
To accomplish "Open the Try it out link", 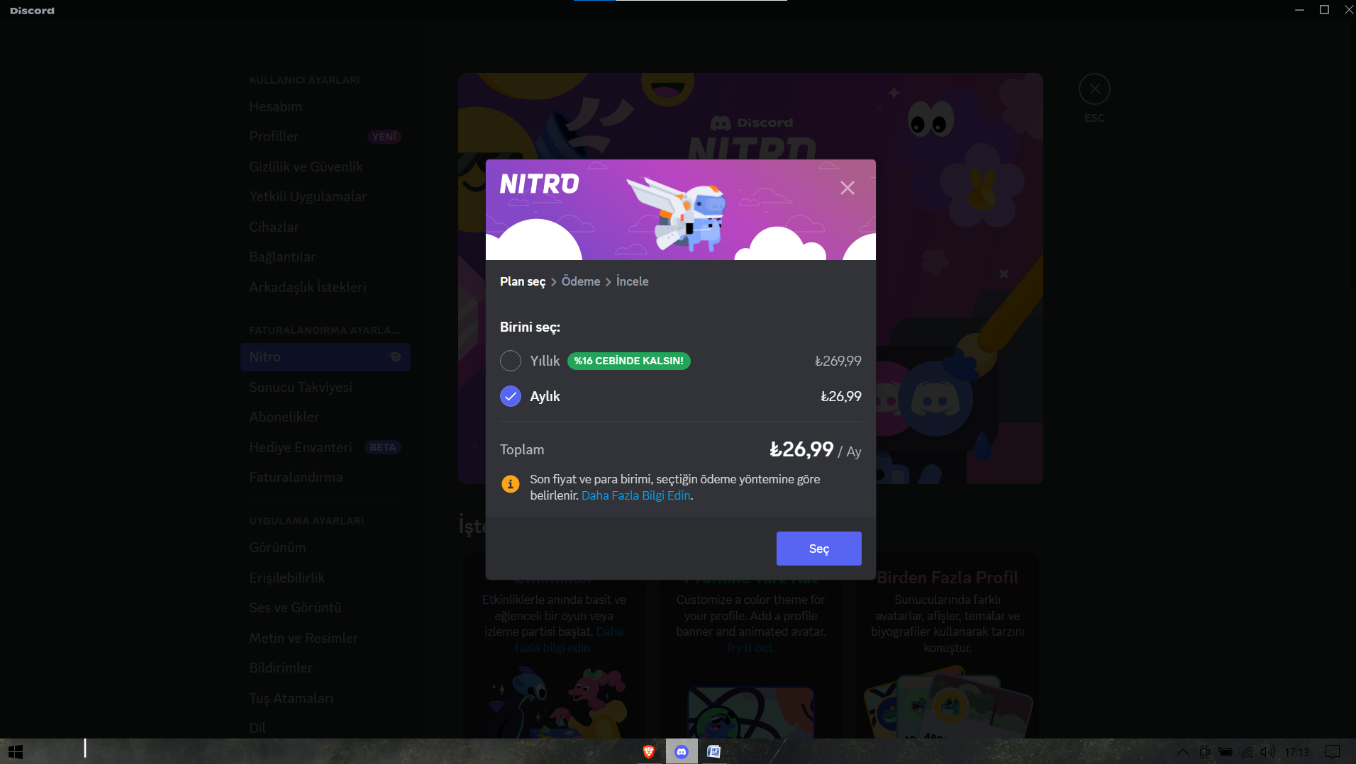I will click(750, 648).
